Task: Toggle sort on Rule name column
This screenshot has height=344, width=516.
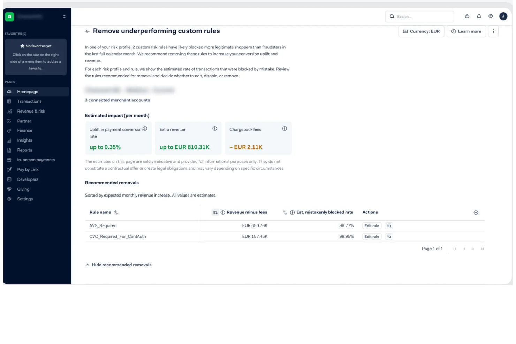Action: tap(116, 212)
